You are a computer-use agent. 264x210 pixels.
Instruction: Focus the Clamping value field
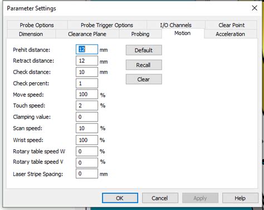click(87, 117)
